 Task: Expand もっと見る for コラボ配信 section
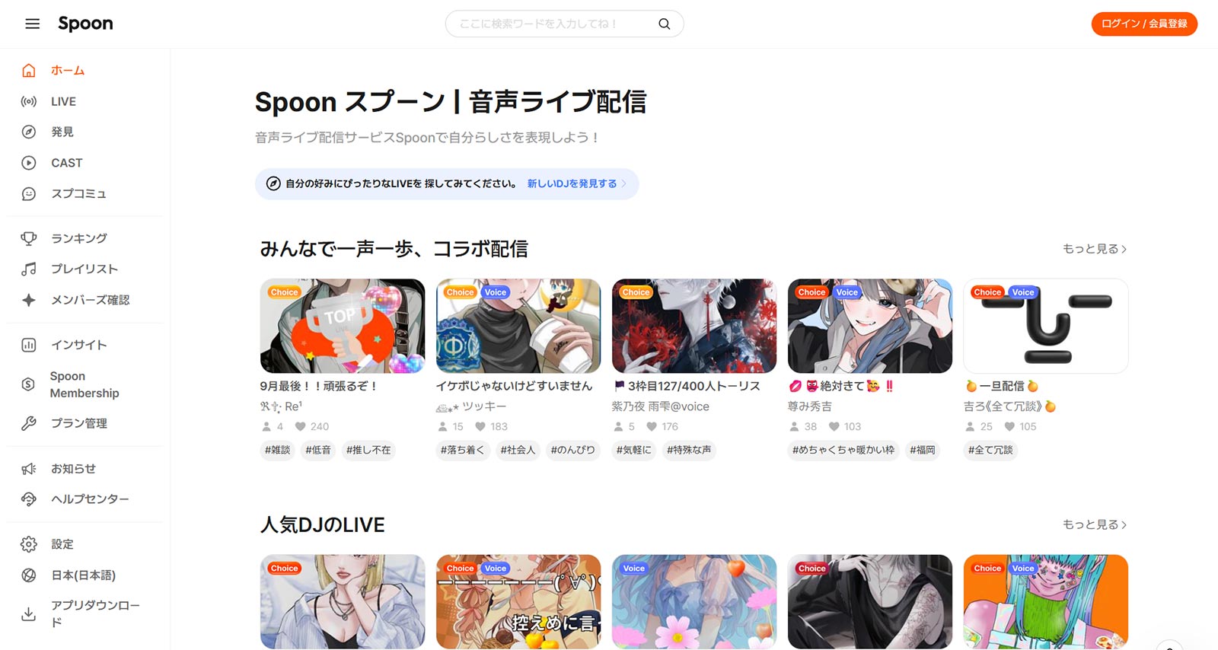[x=1094, y=249]
